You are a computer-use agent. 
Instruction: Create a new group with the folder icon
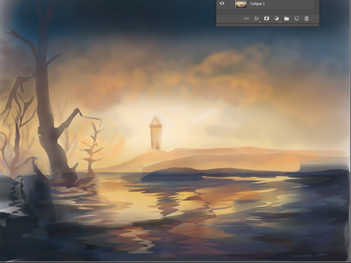pyautogui.click(x=287, y=19)
